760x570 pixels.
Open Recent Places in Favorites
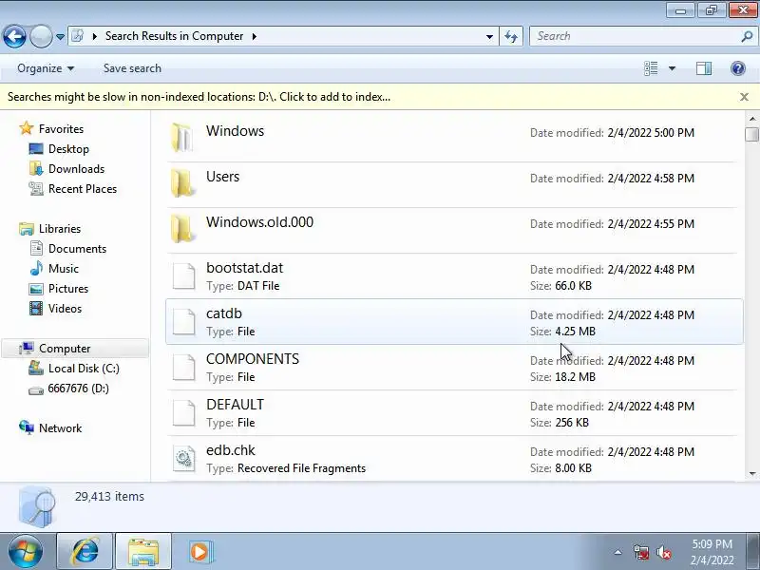coord(83,189)
